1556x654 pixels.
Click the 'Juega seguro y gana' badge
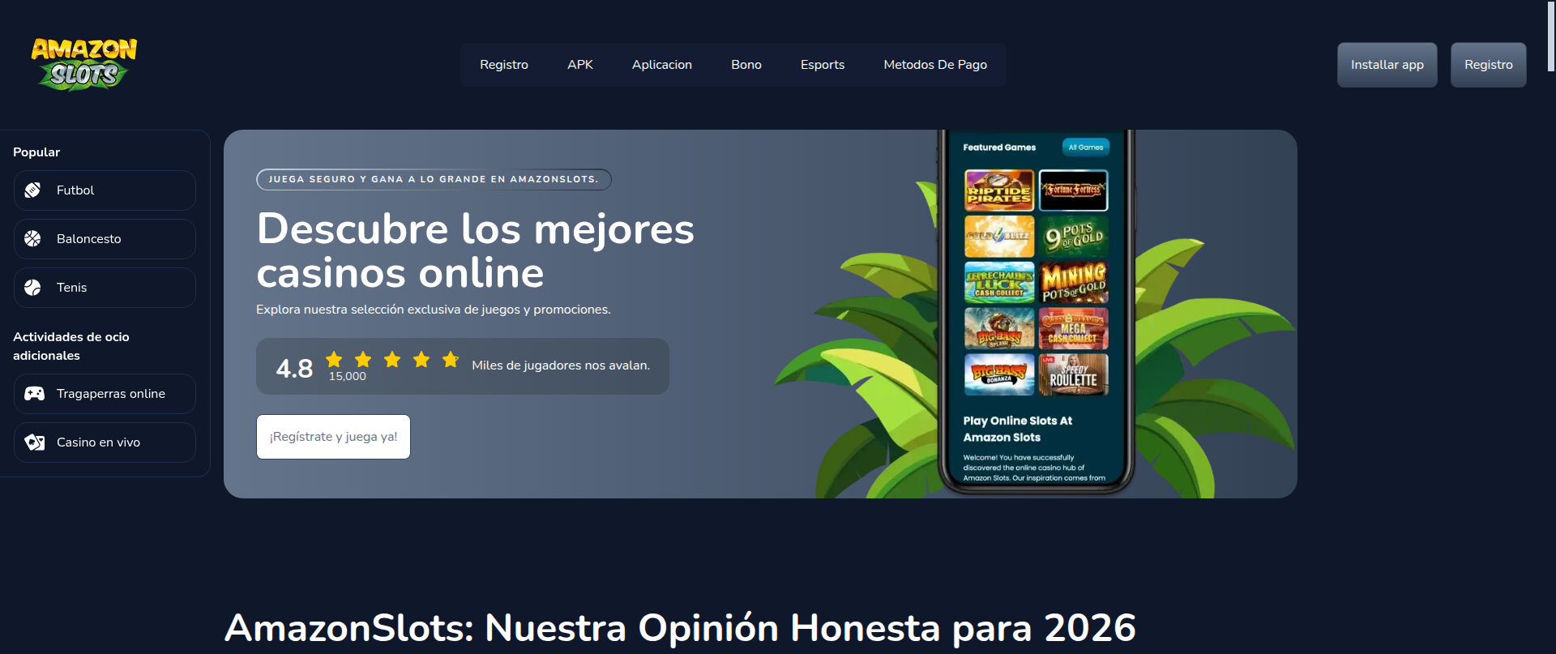[434, 179]
